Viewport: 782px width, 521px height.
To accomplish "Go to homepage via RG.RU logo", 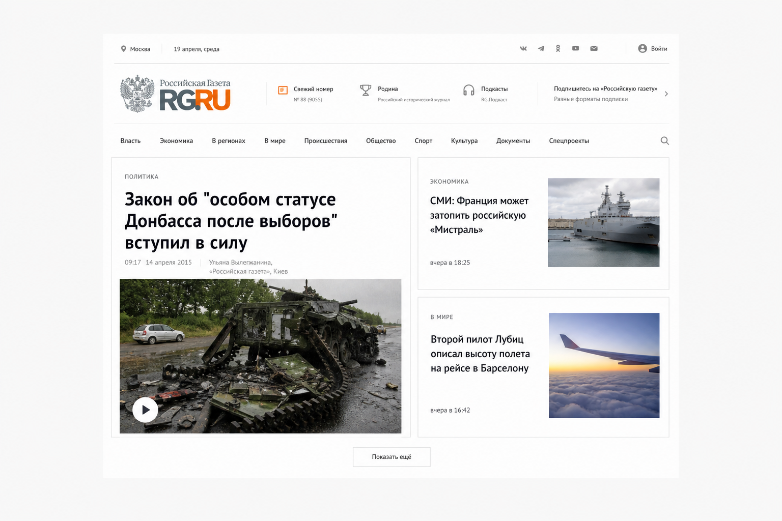I will [195, 99].
